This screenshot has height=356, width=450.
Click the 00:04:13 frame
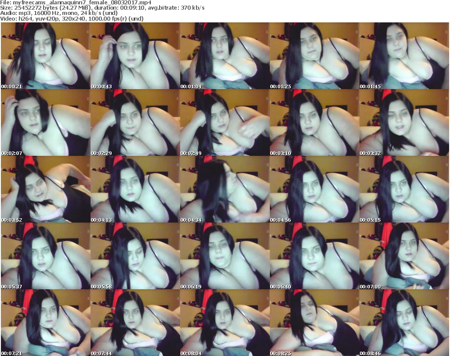(135, 190)
